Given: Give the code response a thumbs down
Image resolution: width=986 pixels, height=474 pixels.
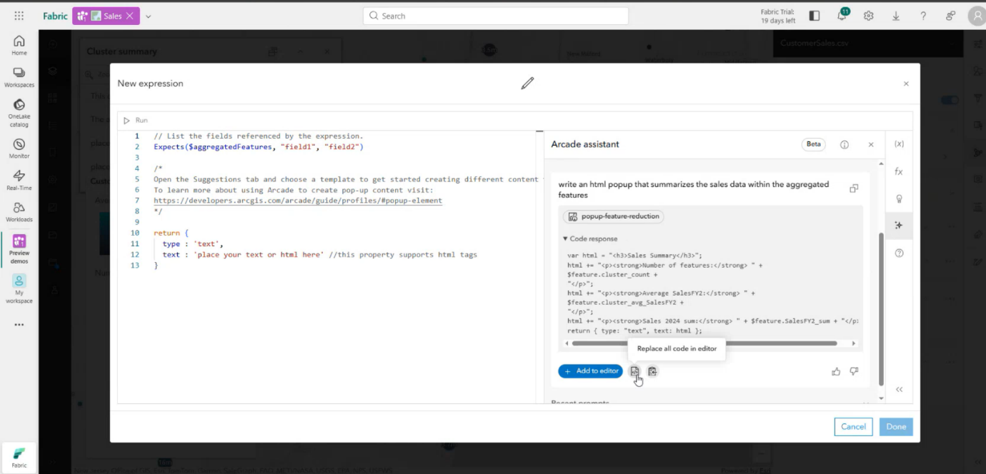Looking at the screenshot, I should tap(853, 370).
